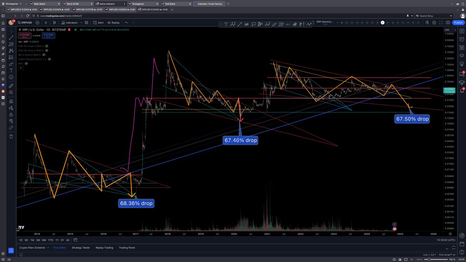
Task: Click the Publish button
Action: 458,23
